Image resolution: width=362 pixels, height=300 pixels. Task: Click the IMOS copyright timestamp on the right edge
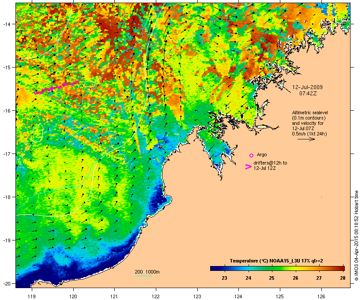click(356, 236)
